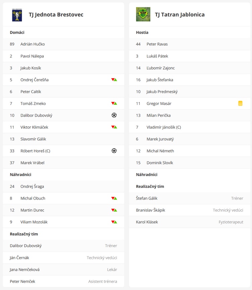
Task: Select assistant coach Peter Nemček row
Action: click(64, 281)
